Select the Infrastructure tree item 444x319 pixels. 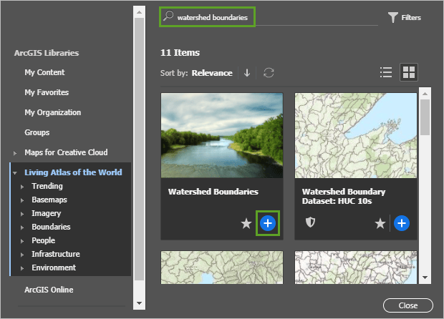(x=56, y=254)
